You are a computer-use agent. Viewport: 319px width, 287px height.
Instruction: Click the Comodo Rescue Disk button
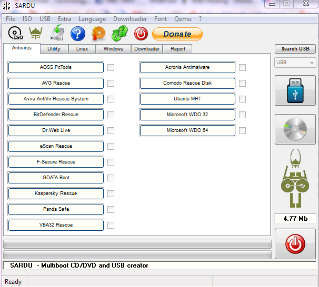[x=187, y=83]
